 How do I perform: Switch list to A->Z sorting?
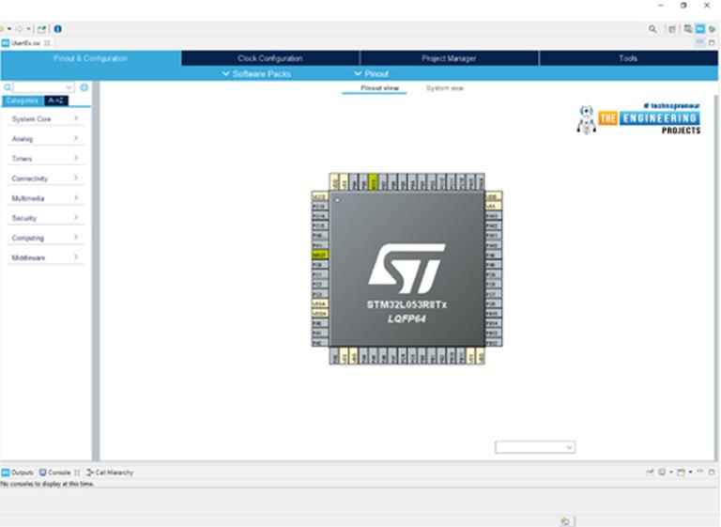56,100
